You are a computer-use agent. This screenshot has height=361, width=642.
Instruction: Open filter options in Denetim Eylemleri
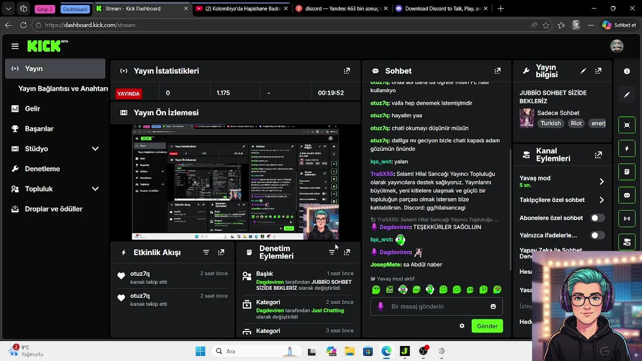pyautogui.click(x=332, y=252)
